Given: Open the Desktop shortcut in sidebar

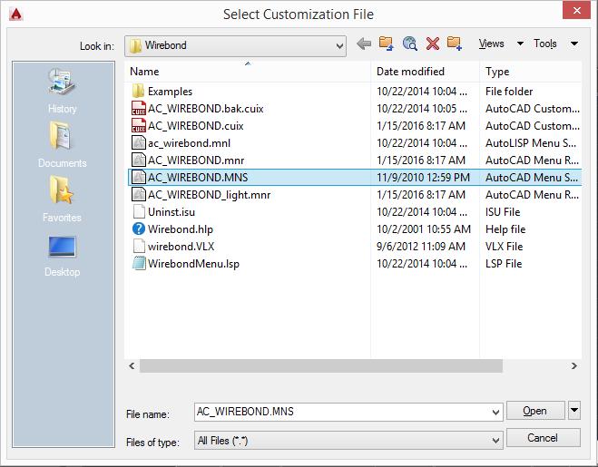Looking at the screenshot, I should point(63,256).
